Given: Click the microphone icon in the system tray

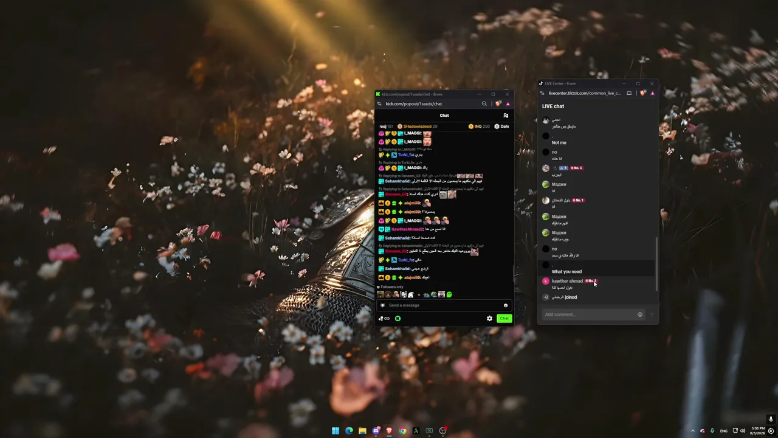Looking at the screenshot, I should (x=712, y=431).
